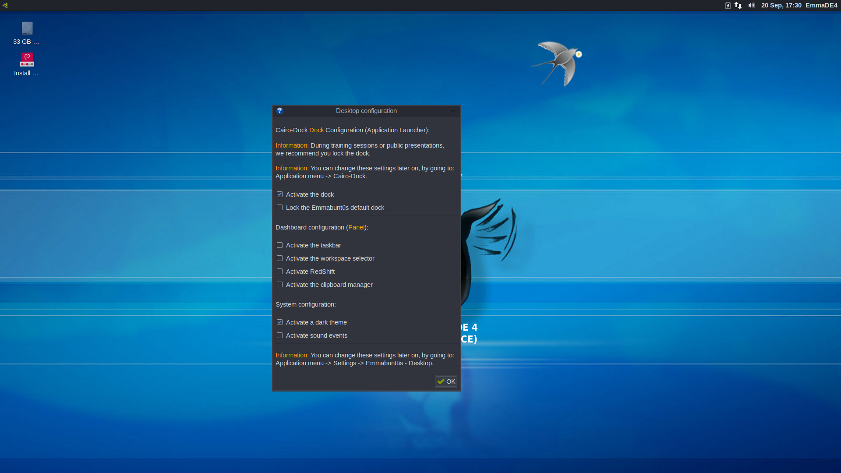Click the volume speaker icon
Image resolution: width=841 pixels, height=473 pixels.
click(x=752, y=5)
